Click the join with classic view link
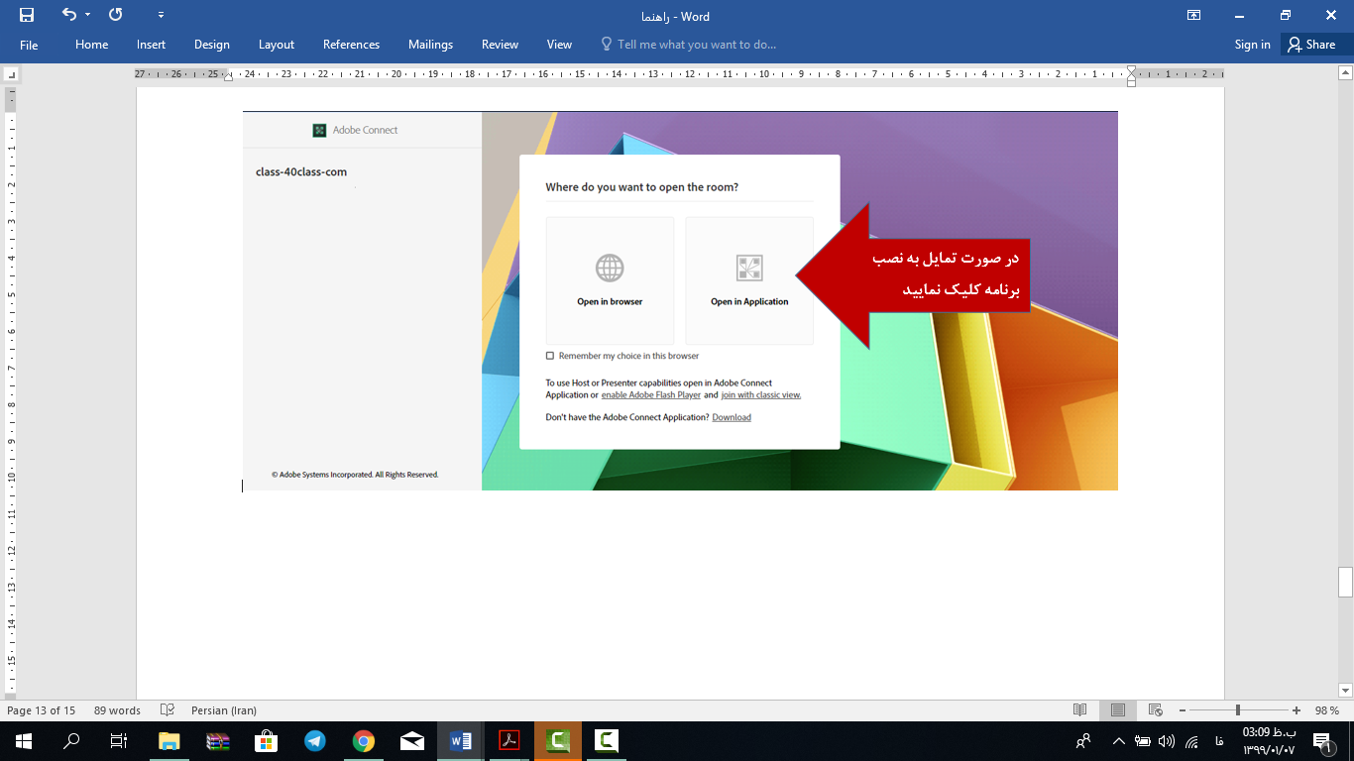Image resolution: width=1354 pixels, height=761 pixels. pyautogui.click(x=761, y=395)
